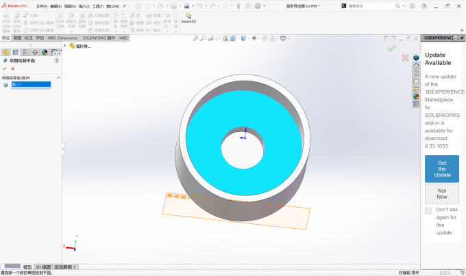This screenshot has width=466, height=276.
Task: Expand the part tree node in viewport flyout
Action: [x=65, y=46]
